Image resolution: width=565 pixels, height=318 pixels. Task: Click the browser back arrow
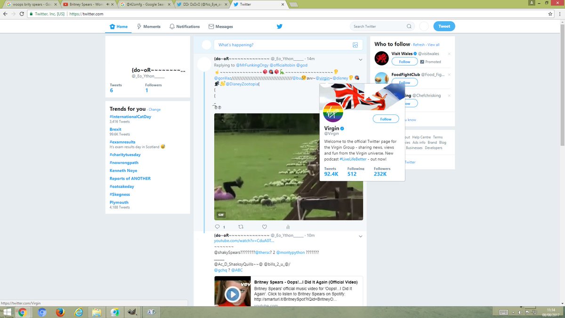5,14
